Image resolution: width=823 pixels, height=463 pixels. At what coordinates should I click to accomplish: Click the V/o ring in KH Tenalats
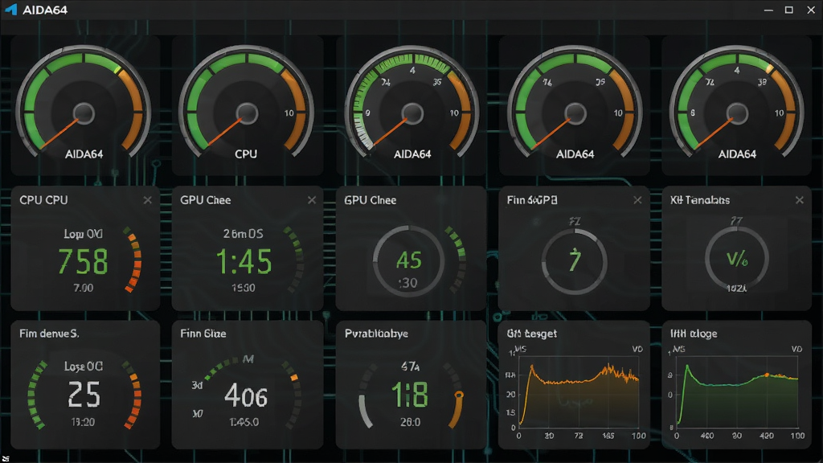[737, 260]
